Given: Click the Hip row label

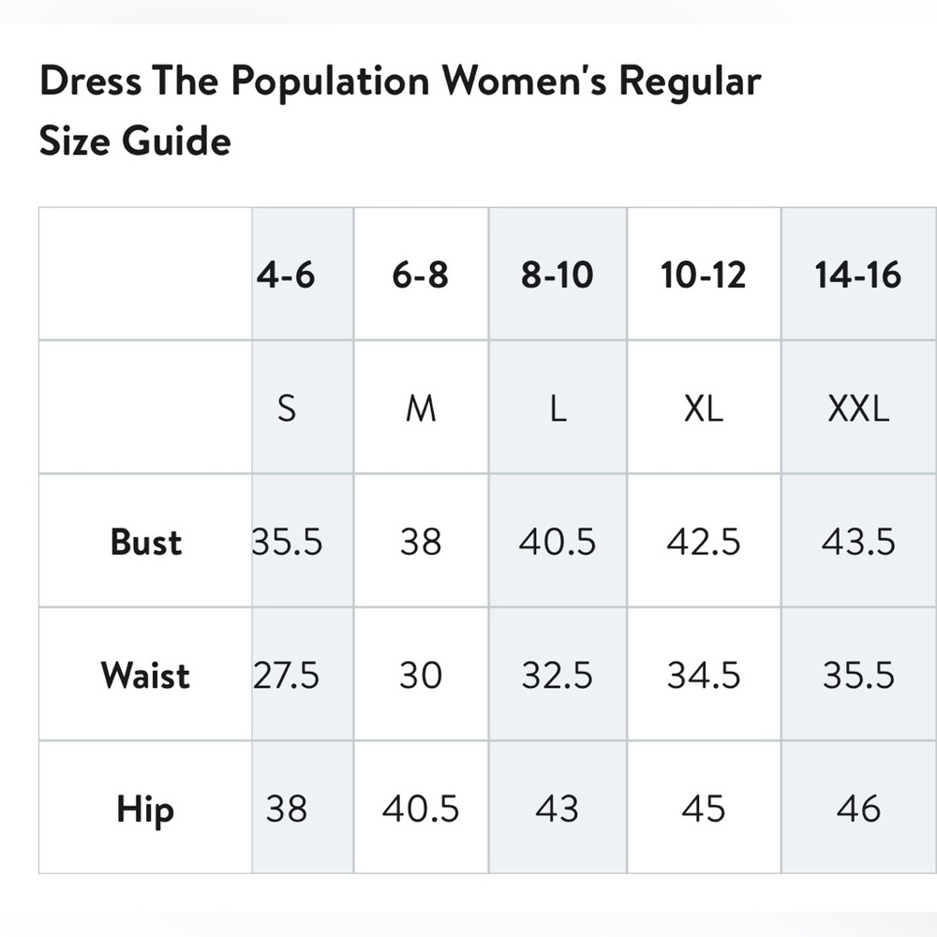Looking at the screenshot, I should tap(146, 808).
